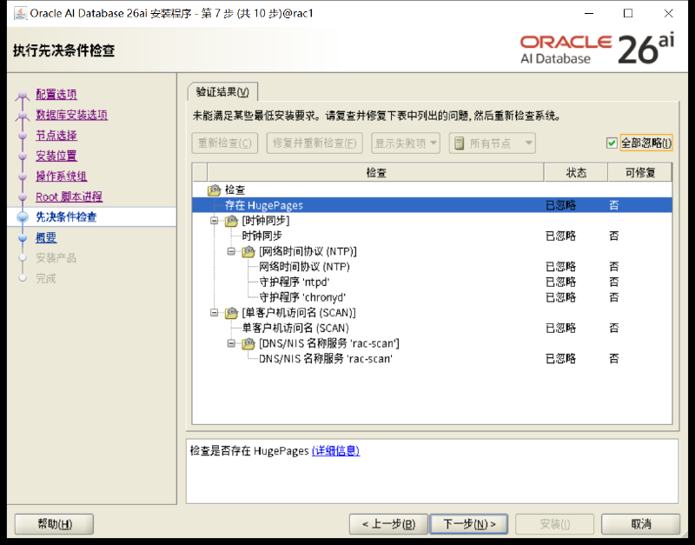The image size is (695, 545).
Task: Select the 网络时间协议 (NTP) check row
Action: (432, 267)
